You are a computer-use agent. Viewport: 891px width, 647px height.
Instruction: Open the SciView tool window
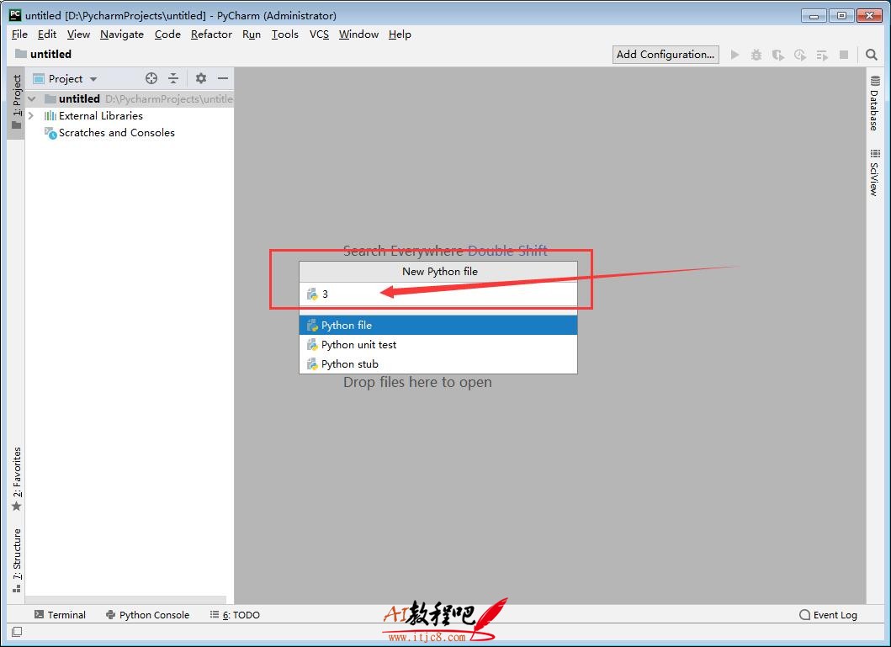click(874, 172)
